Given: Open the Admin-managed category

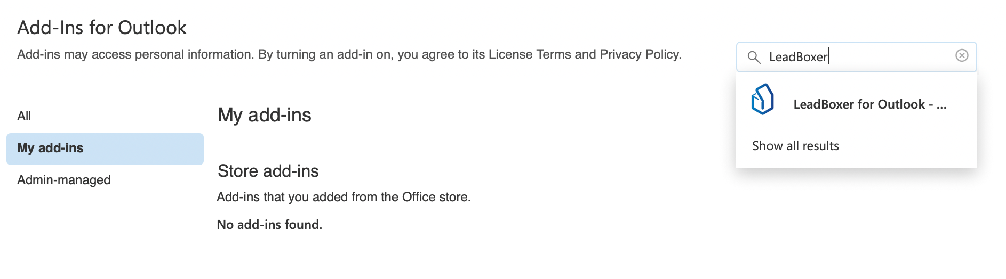Looking at the screenshot, I should pyautogui.click(x=64, y=180).
